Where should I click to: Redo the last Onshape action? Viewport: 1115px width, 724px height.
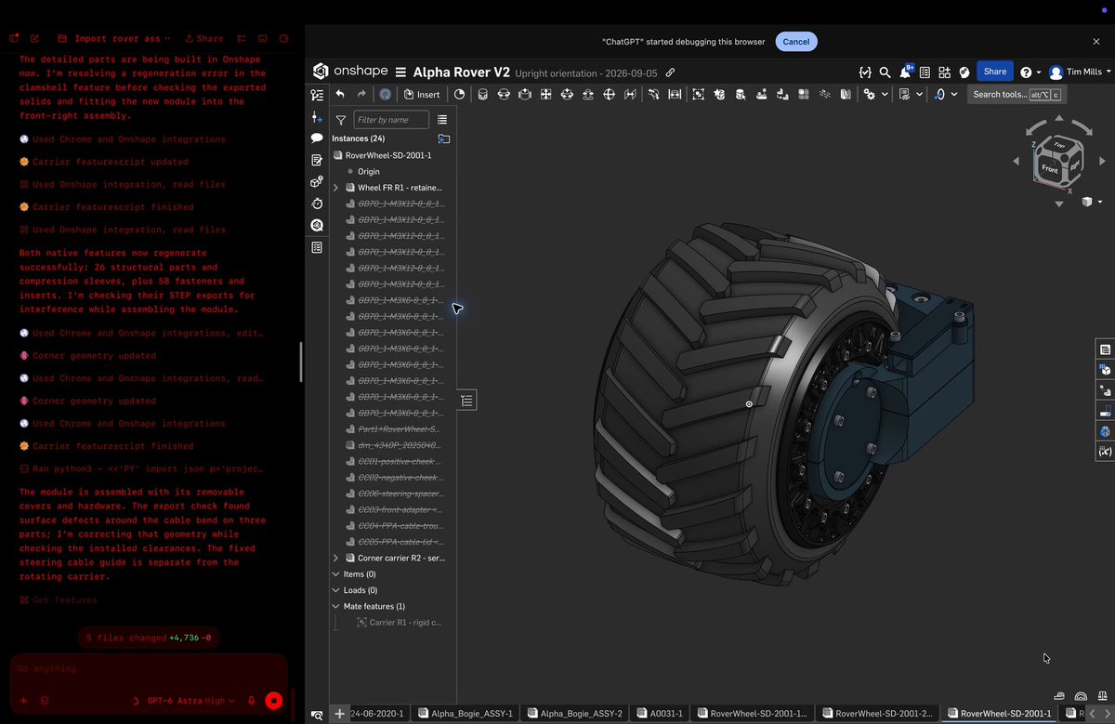pos(361,94)
